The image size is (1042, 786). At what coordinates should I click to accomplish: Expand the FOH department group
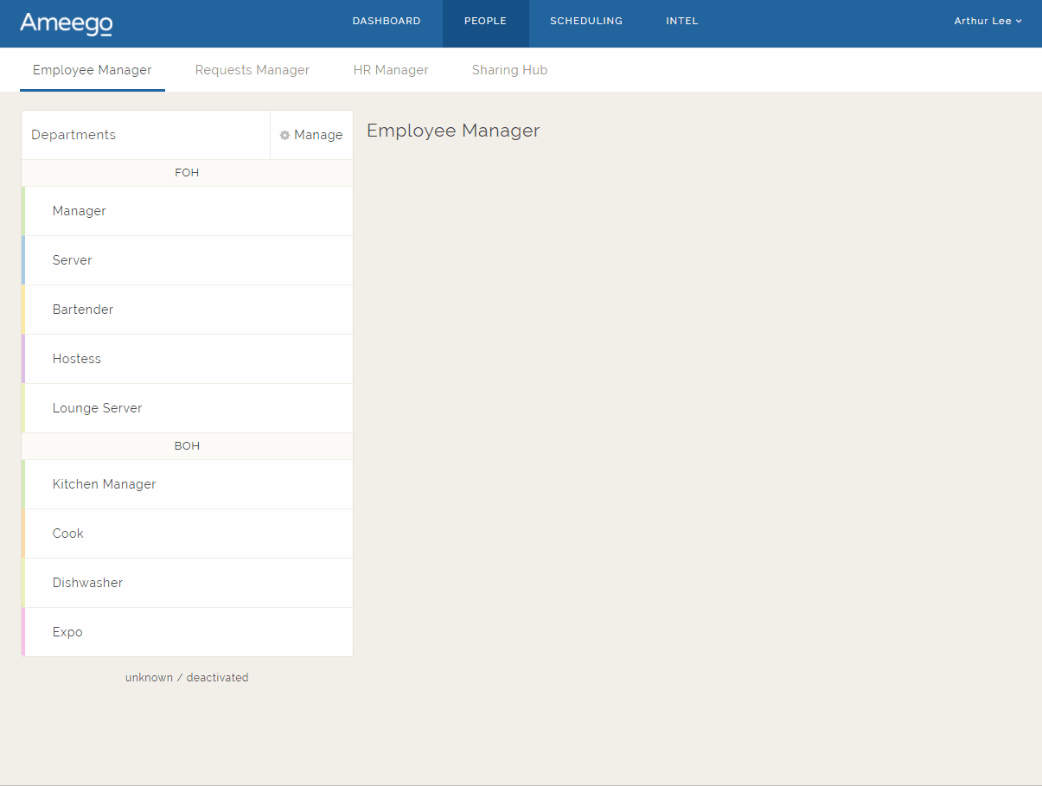(187, 173)
